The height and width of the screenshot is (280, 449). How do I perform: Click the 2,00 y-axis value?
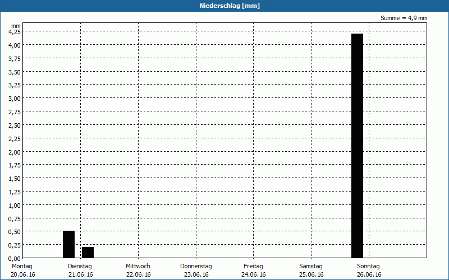pos(15,152)
